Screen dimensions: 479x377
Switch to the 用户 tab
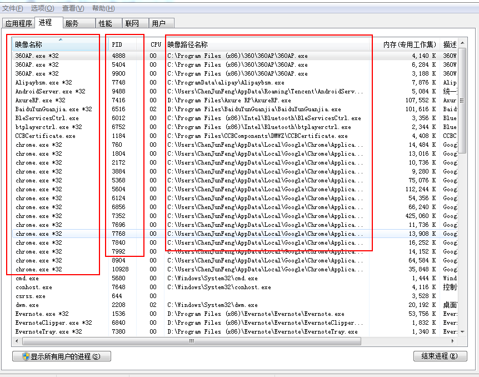(x=162, y=23)
